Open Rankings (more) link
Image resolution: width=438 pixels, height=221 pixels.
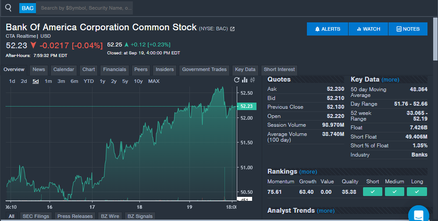(x=308, y=172)
